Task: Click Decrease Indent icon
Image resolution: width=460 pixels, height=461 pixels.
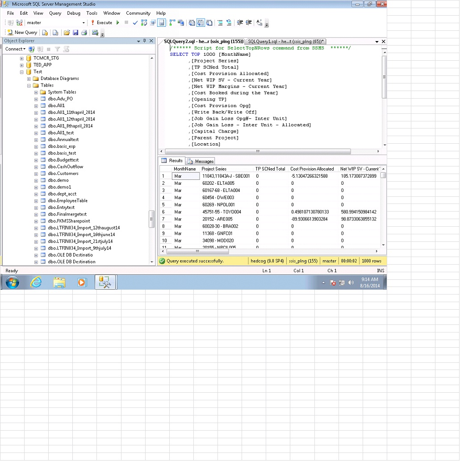Action: click(240, 23)
